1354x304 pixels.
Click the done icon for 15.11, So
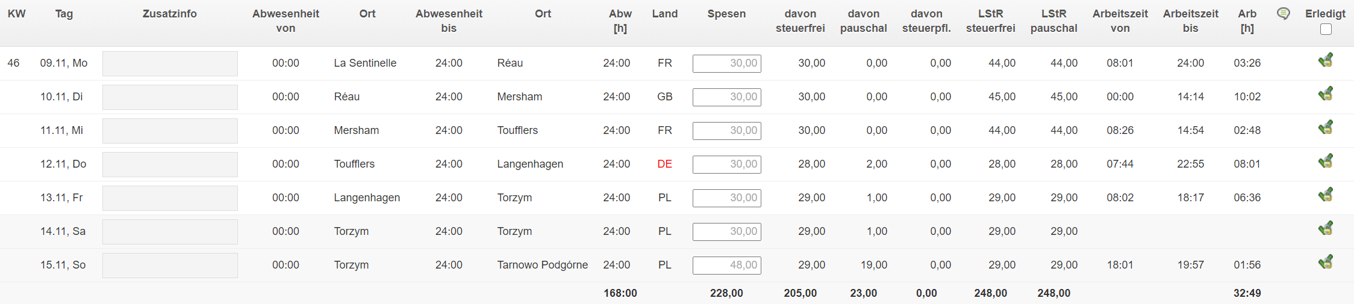click(x=1325, y=262)
